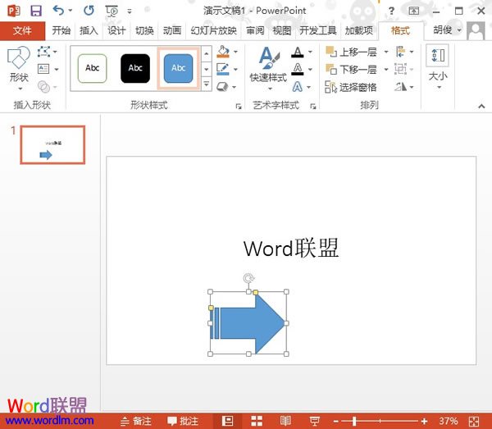The width and height of the screenshot is (492, 429).
Task: Switch to the 幻灯片放映 tab
Action: 213,31
